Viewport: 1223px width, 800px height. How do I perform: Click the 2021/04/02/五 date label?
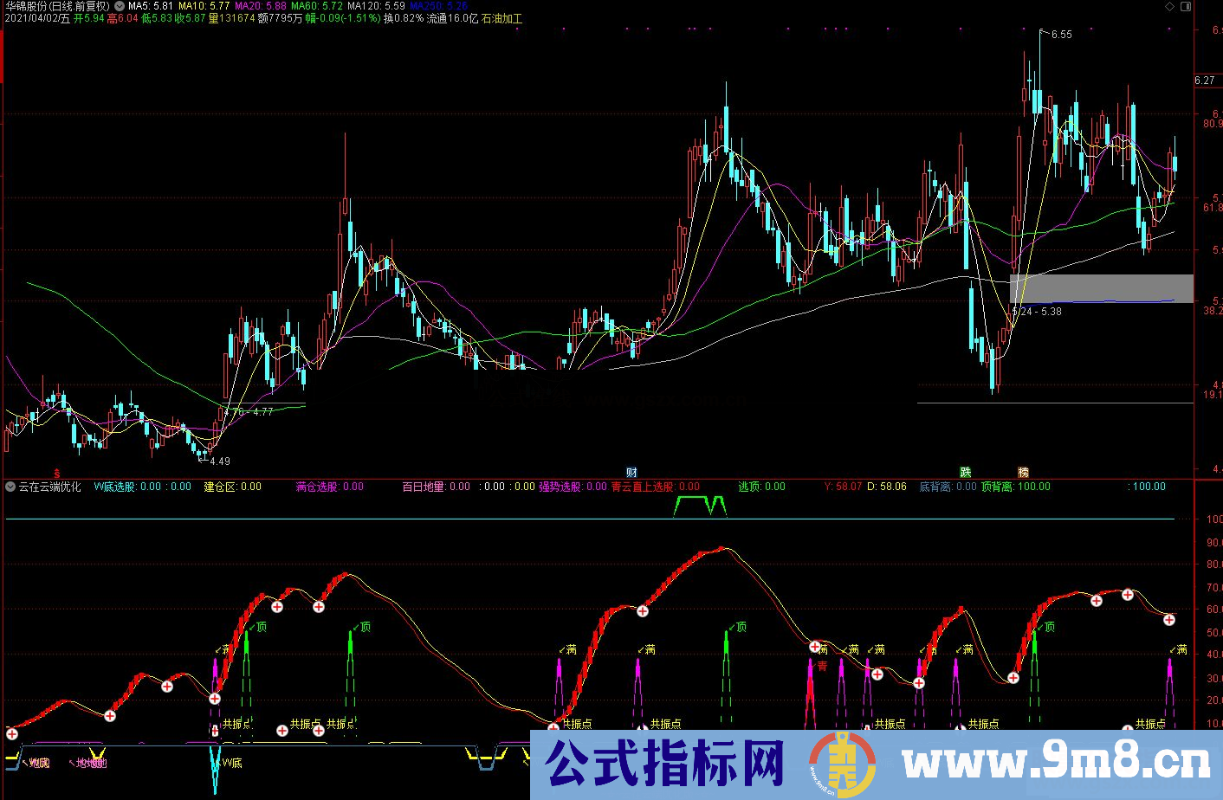[37, 18]
